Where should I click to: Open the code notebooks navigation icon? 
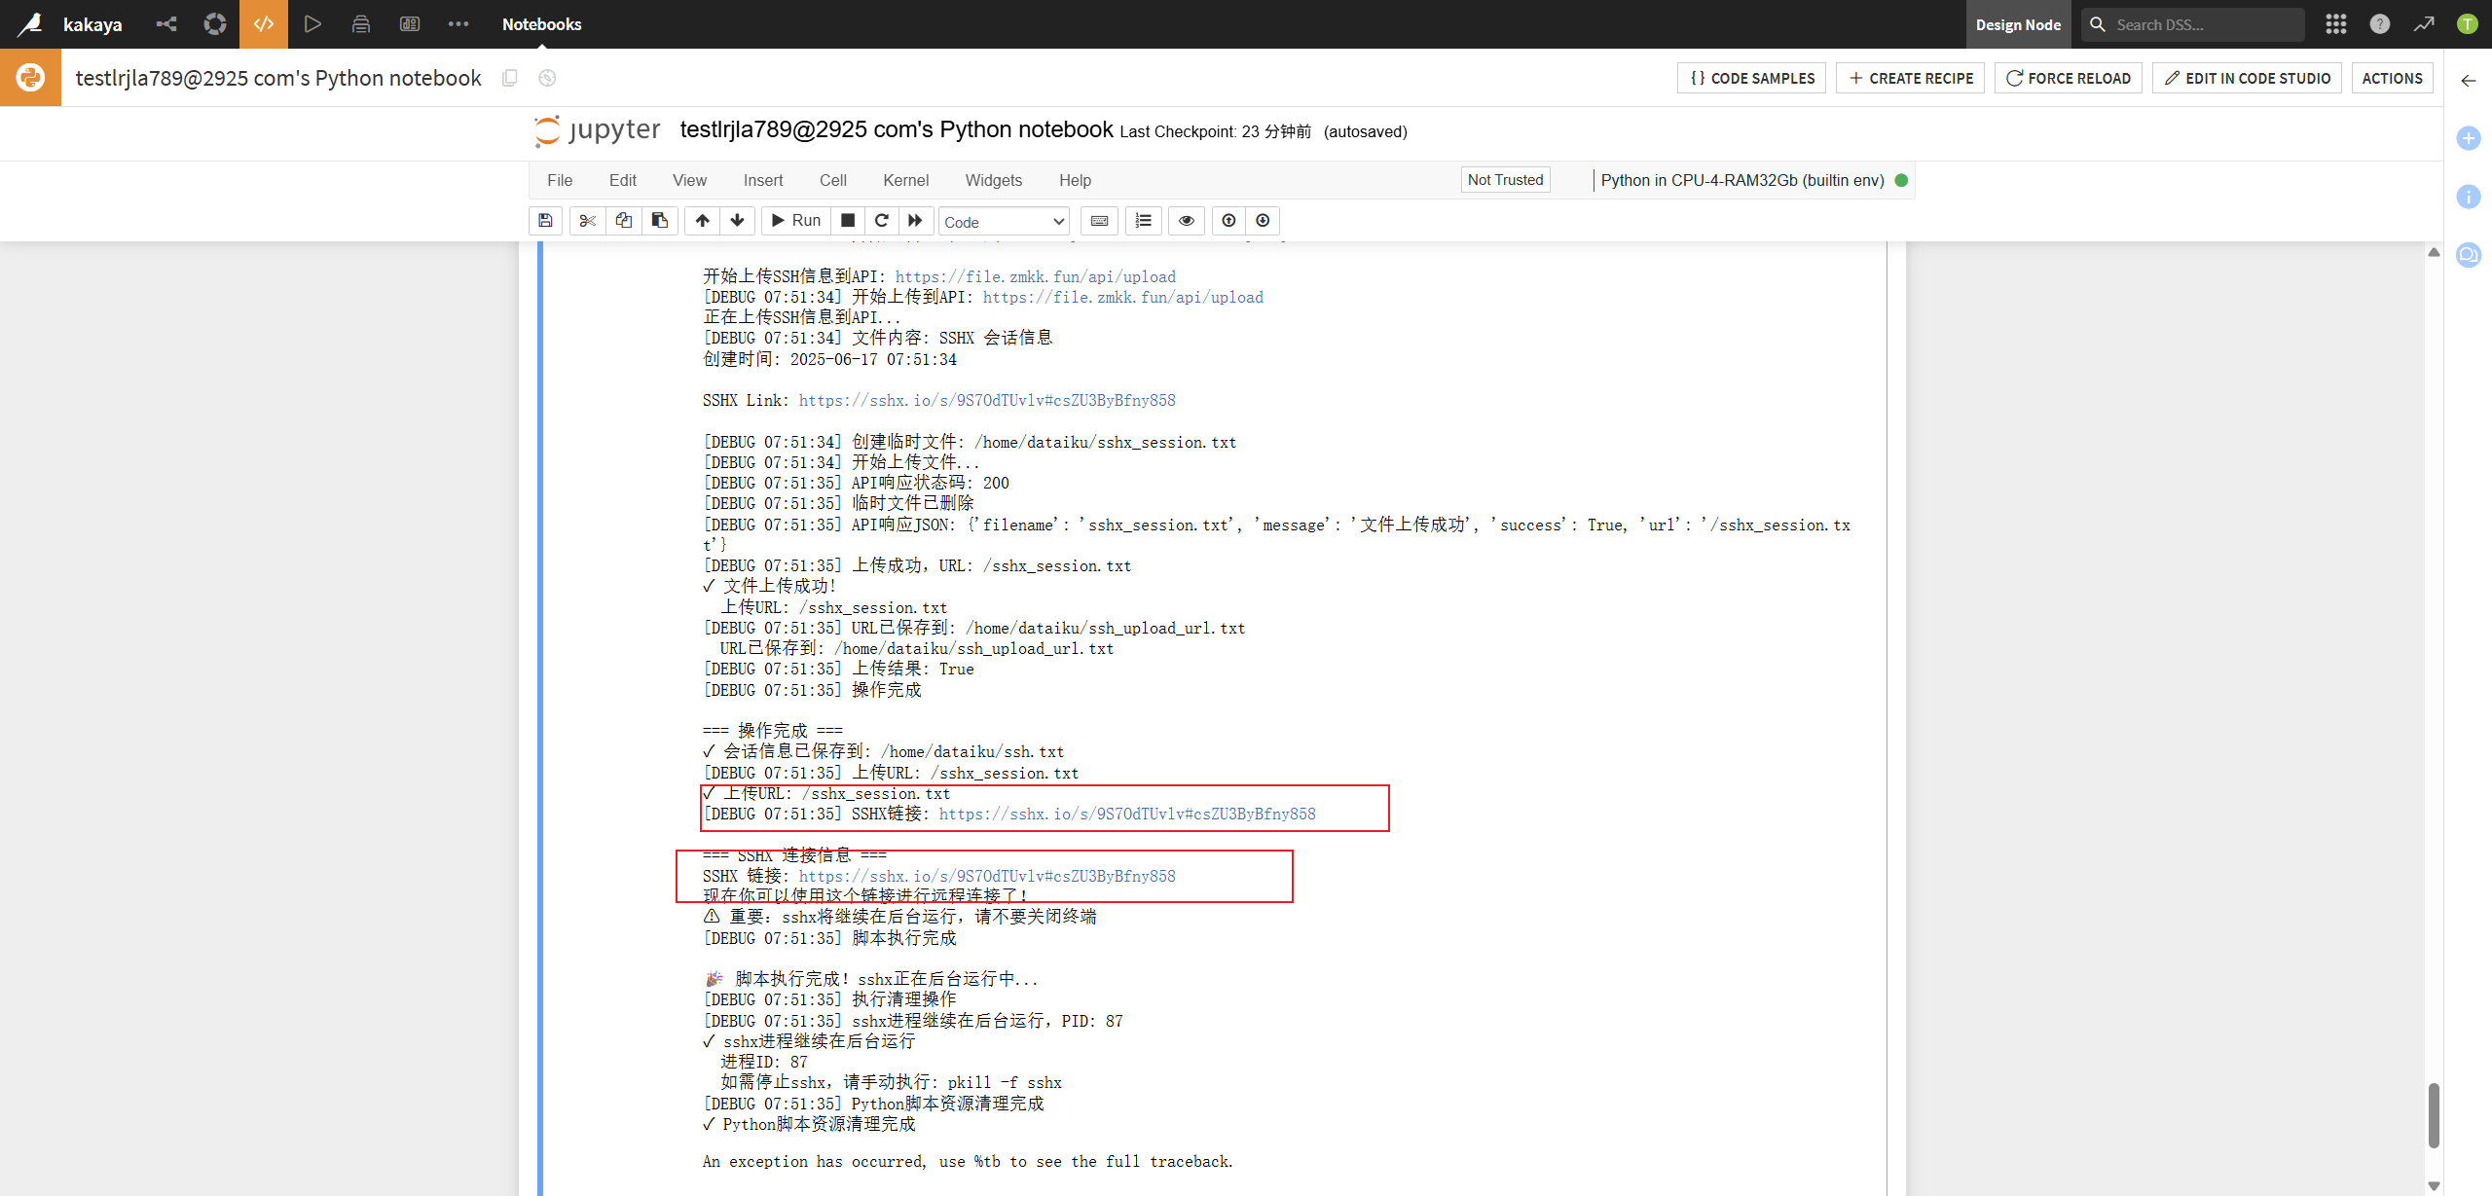264,24
